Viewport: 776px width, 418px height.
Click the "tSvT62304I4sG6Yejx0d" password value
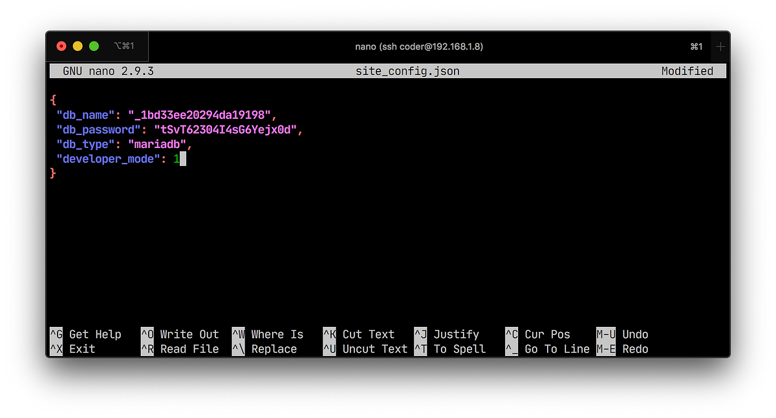pyautogui.click(x=225, y=130)
